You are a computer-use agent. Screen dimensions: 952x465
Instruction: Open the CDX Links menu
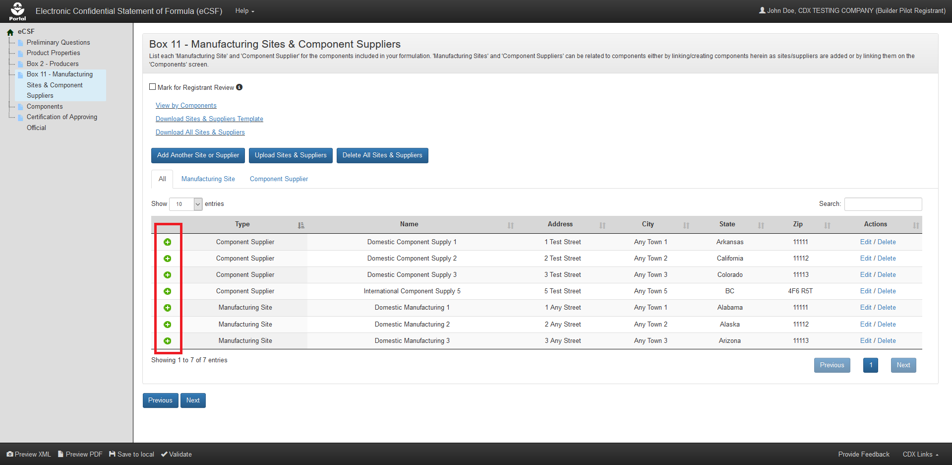(920, 454)
